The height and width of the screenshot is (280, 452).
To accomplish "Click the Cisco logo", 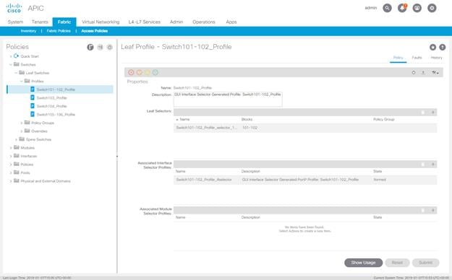I will click(x=14, y=8).
